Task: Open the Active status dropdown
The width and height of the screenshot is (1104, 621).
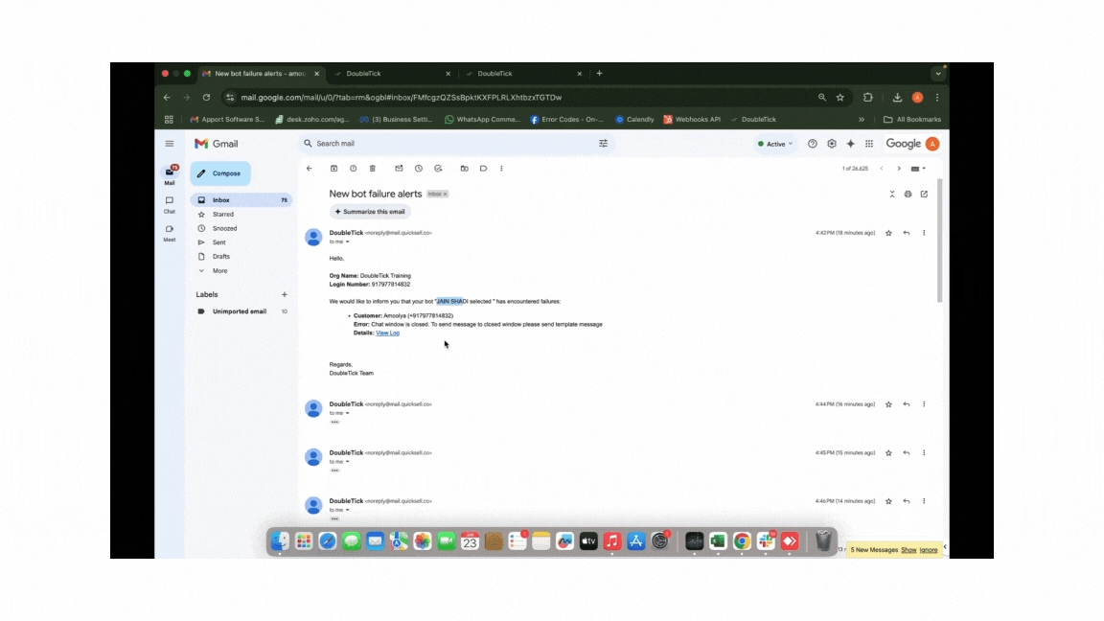Action: point(774,144)
